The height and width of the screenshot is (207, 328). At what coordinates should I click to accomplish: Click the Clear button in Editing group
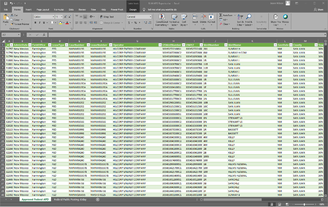click(225, 24)
